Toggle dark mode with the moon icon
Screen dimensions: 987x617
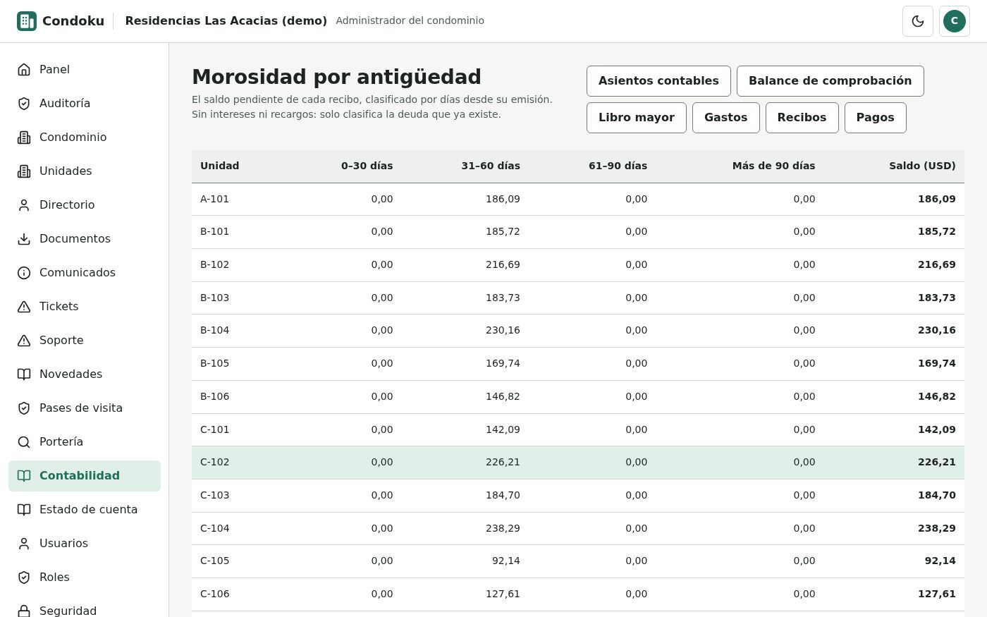coord(918,21)
